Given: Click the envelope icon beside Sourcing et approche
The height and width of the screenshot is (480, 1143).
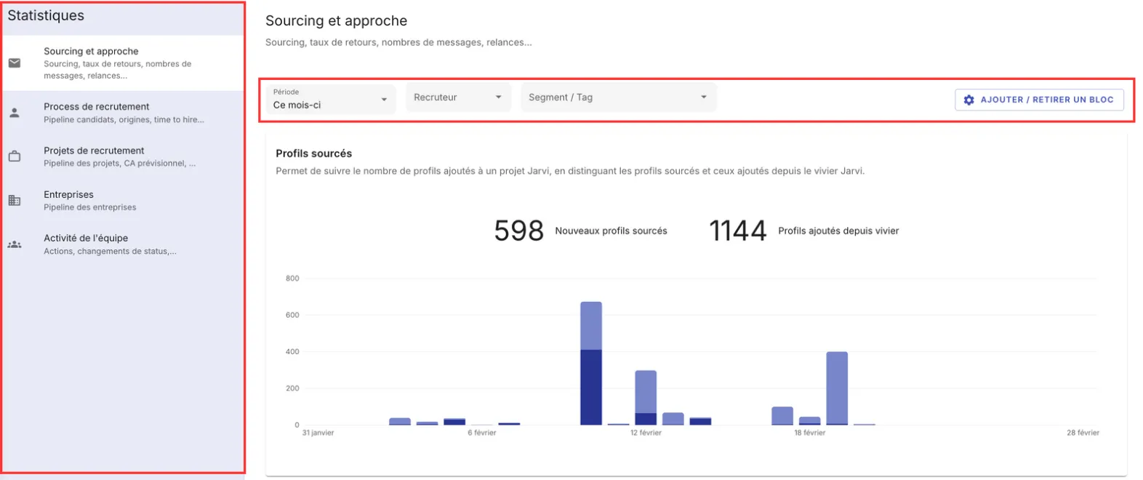Looking at the screenshot, I should tap(15, 63).
